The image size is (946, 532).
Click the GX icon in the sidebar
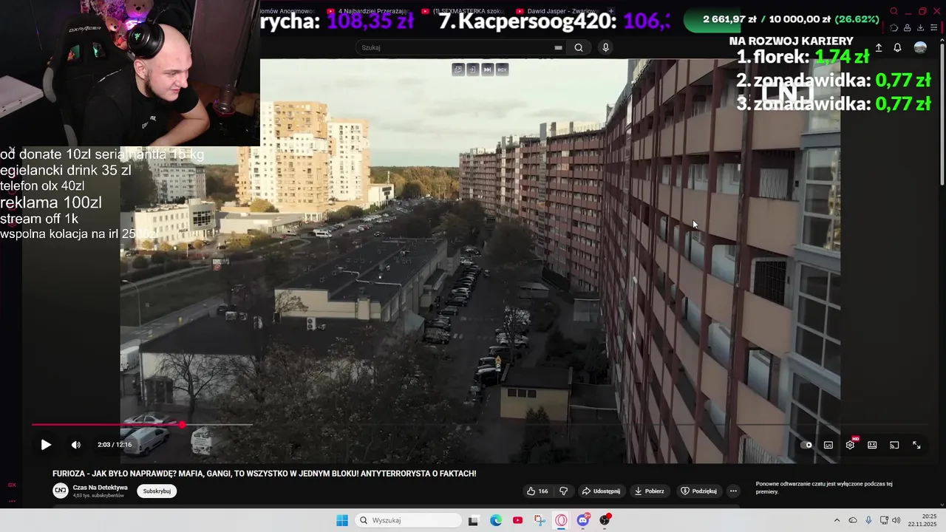point(12,485)
